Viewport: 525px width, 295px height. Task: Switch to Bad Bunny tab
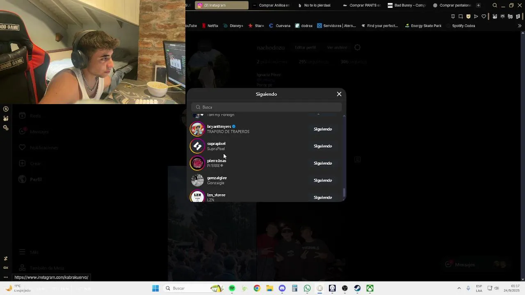[407, 5]
